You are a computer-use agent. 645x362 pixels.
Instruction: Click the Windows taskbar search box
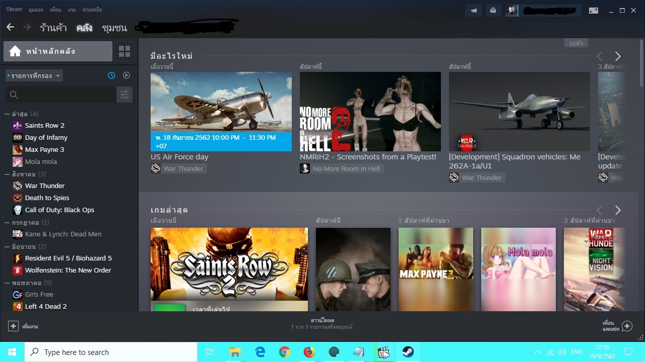coord(111,352)
